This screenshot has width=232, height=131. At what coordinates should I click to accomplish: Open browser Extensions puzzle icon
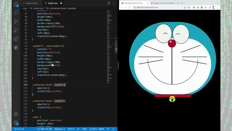pos(206,7)
